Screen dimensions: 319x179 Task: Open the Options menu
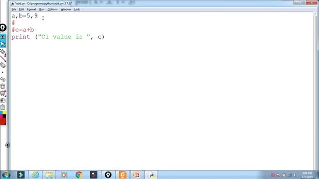pyautogui.click(x=52, y=9)
